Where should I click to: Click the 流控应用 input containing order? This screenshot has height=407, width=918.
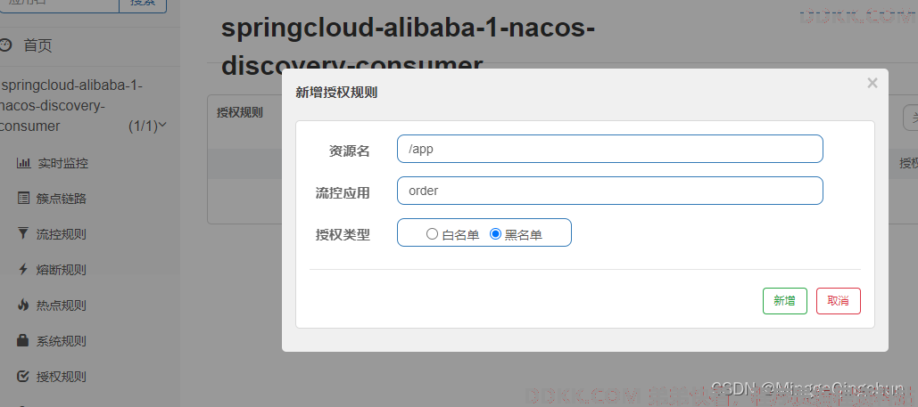(610, 191)
